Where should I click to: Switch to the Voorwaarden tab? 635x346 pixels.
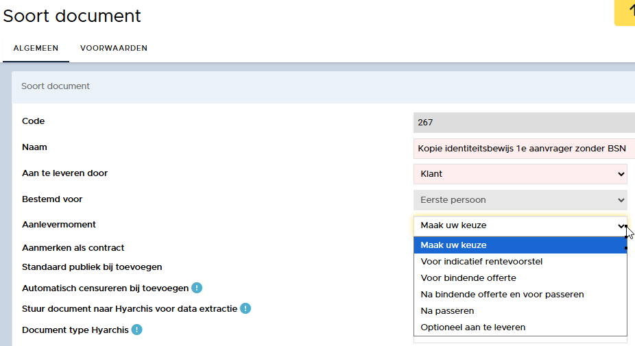tap(114, 48)
